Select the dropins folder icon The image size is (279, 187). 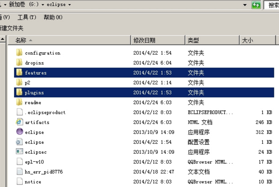[x=19, y=63]
